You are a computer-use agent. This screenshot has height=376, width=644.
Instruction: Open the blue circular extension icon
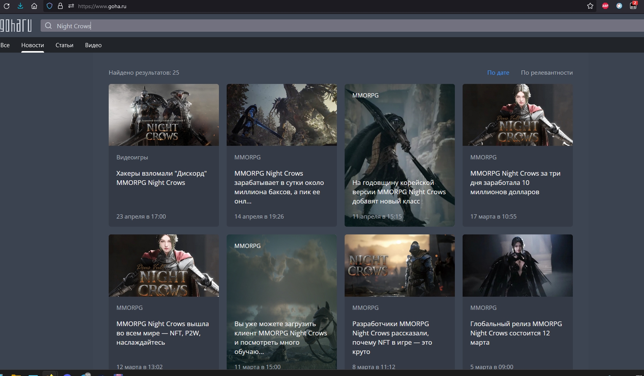tap(619, 6)
